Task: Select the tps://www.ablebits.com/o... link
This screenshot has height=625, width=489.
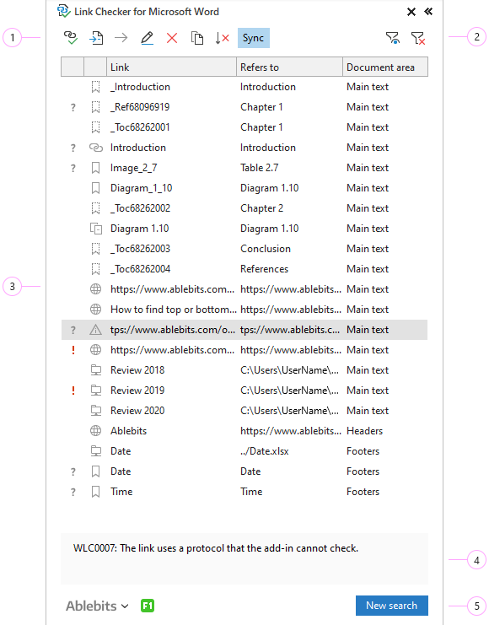Action: [173, 330]
